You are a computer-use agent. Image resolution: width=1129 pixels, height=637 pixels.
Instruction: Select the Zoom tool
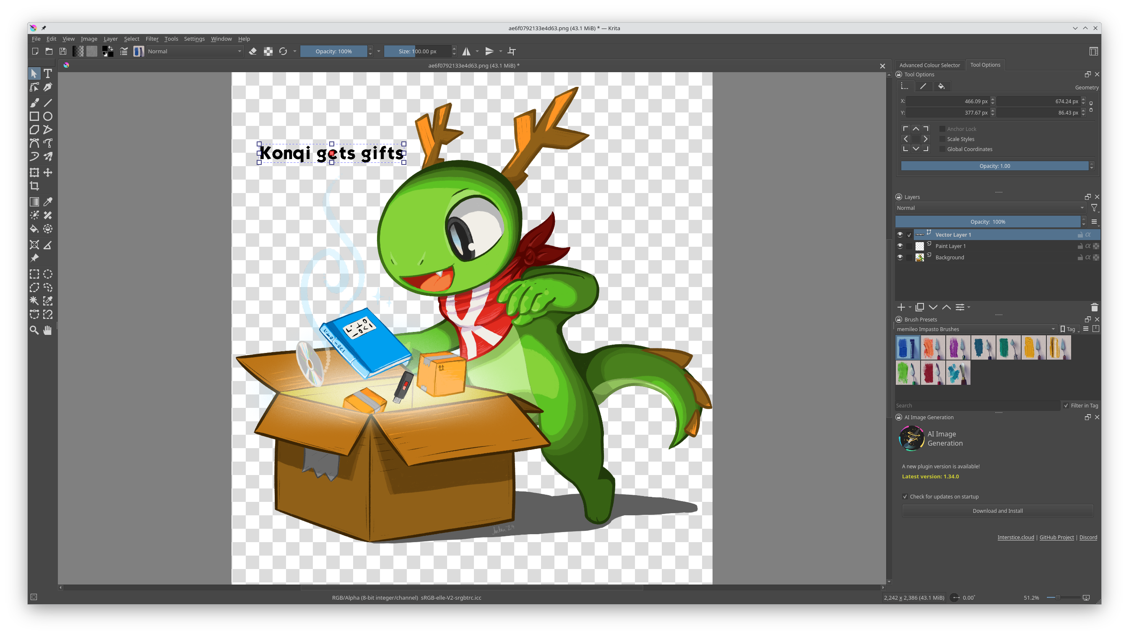[x=35, y=330]
